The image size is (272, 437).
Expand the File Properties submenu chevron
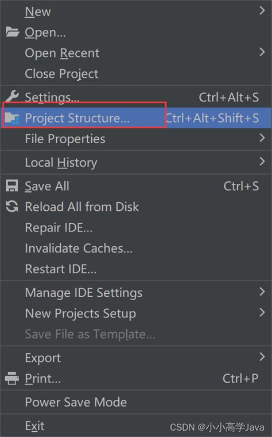click(x=262, y=138)
